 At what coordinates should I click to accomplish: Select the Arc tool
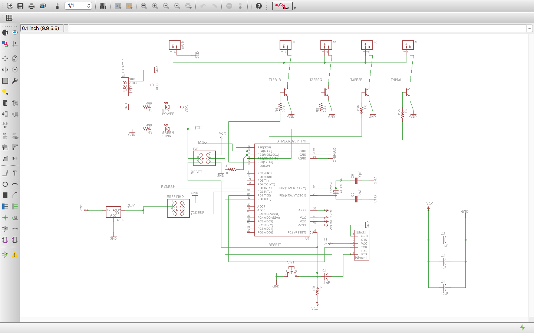[x=15, y=184]
